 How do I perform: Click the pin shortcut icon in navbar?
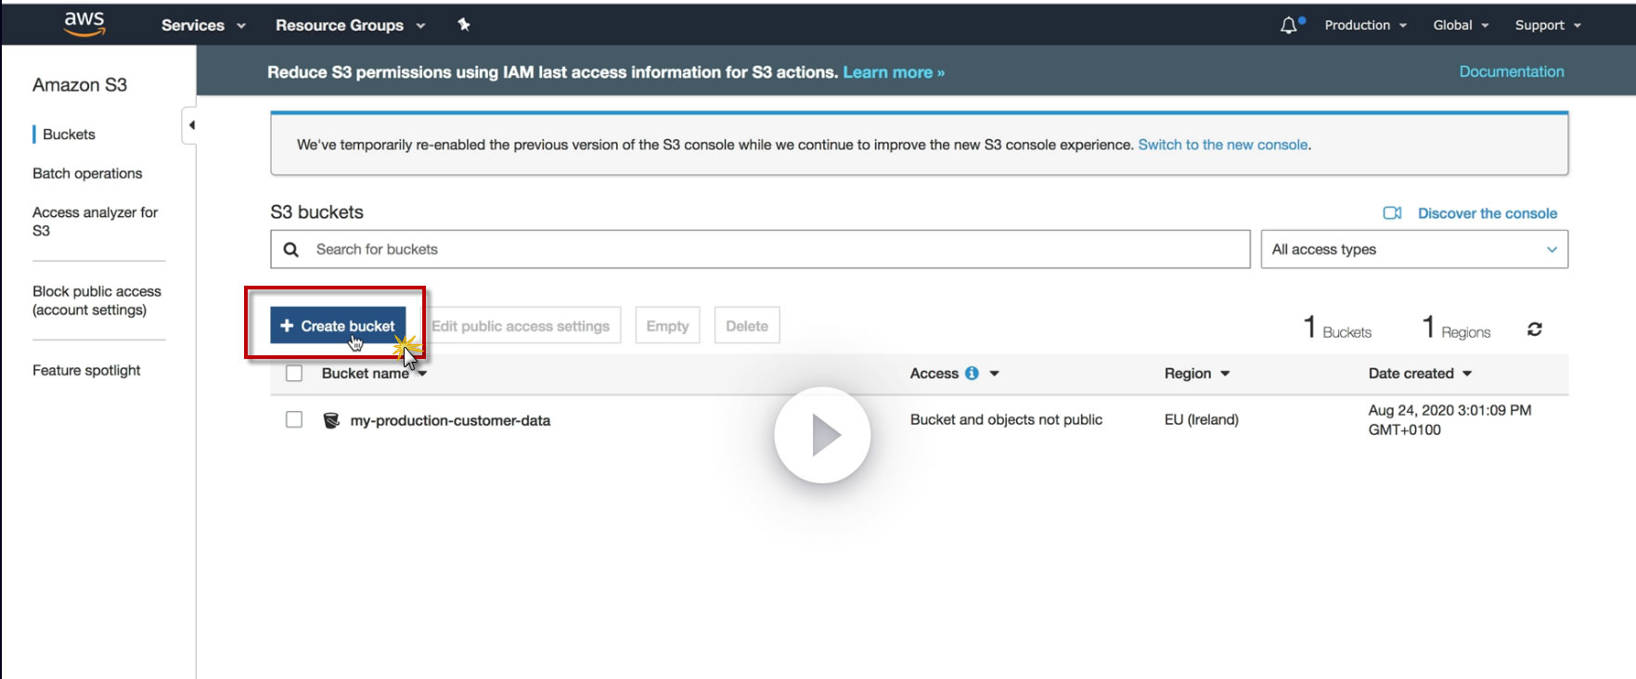(464, 25)
